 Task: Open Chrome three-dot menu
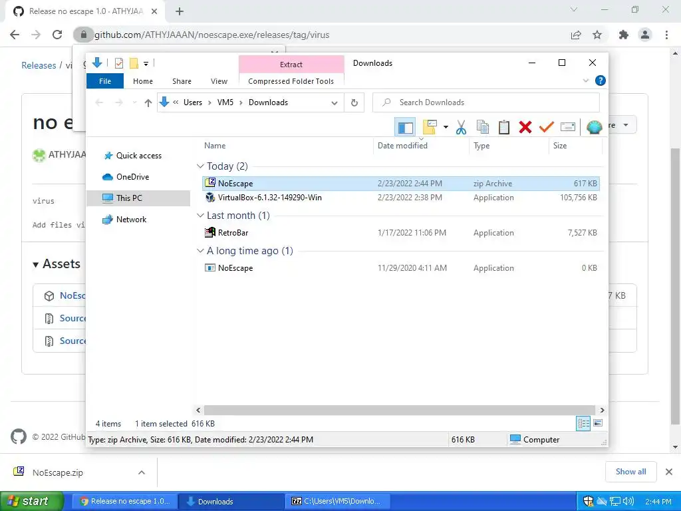[x=666, y=35]
